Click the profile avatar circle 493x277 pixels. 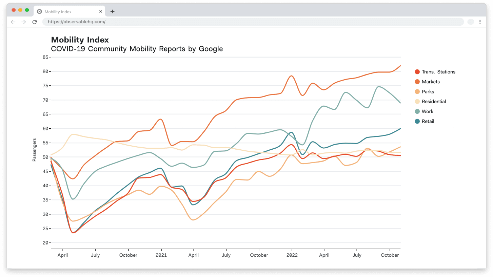[470, 22]
